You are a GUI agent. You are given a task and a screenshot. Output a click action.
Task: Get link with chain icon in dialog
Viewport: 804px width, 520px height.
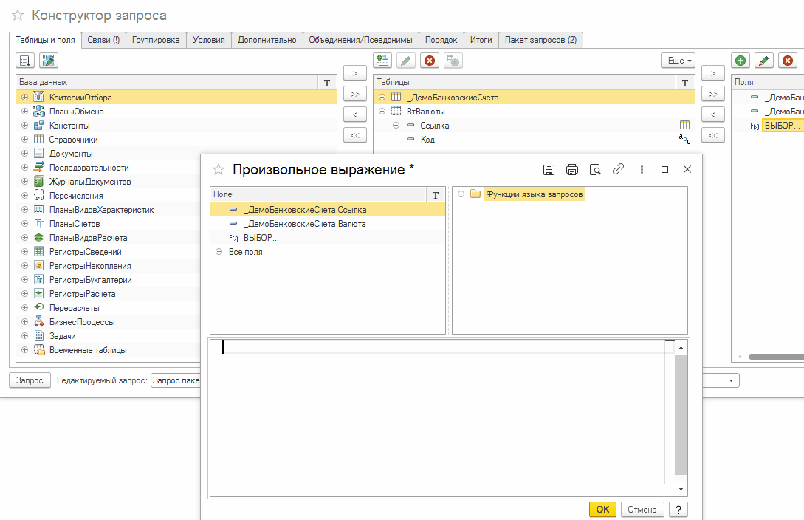click(x=618, y=169)
